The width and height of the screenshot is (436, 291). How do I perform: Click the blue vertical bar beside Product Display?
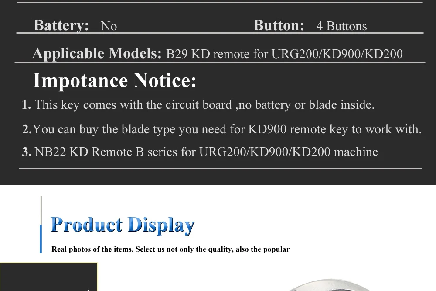coord(41,225)
